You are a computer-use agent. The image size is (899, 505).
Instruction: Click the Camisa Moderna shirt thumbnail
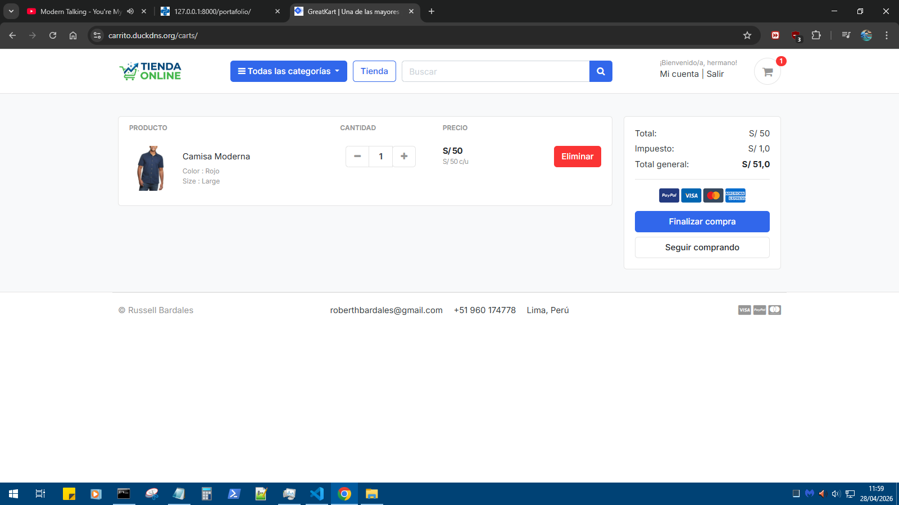click(151, 168)
